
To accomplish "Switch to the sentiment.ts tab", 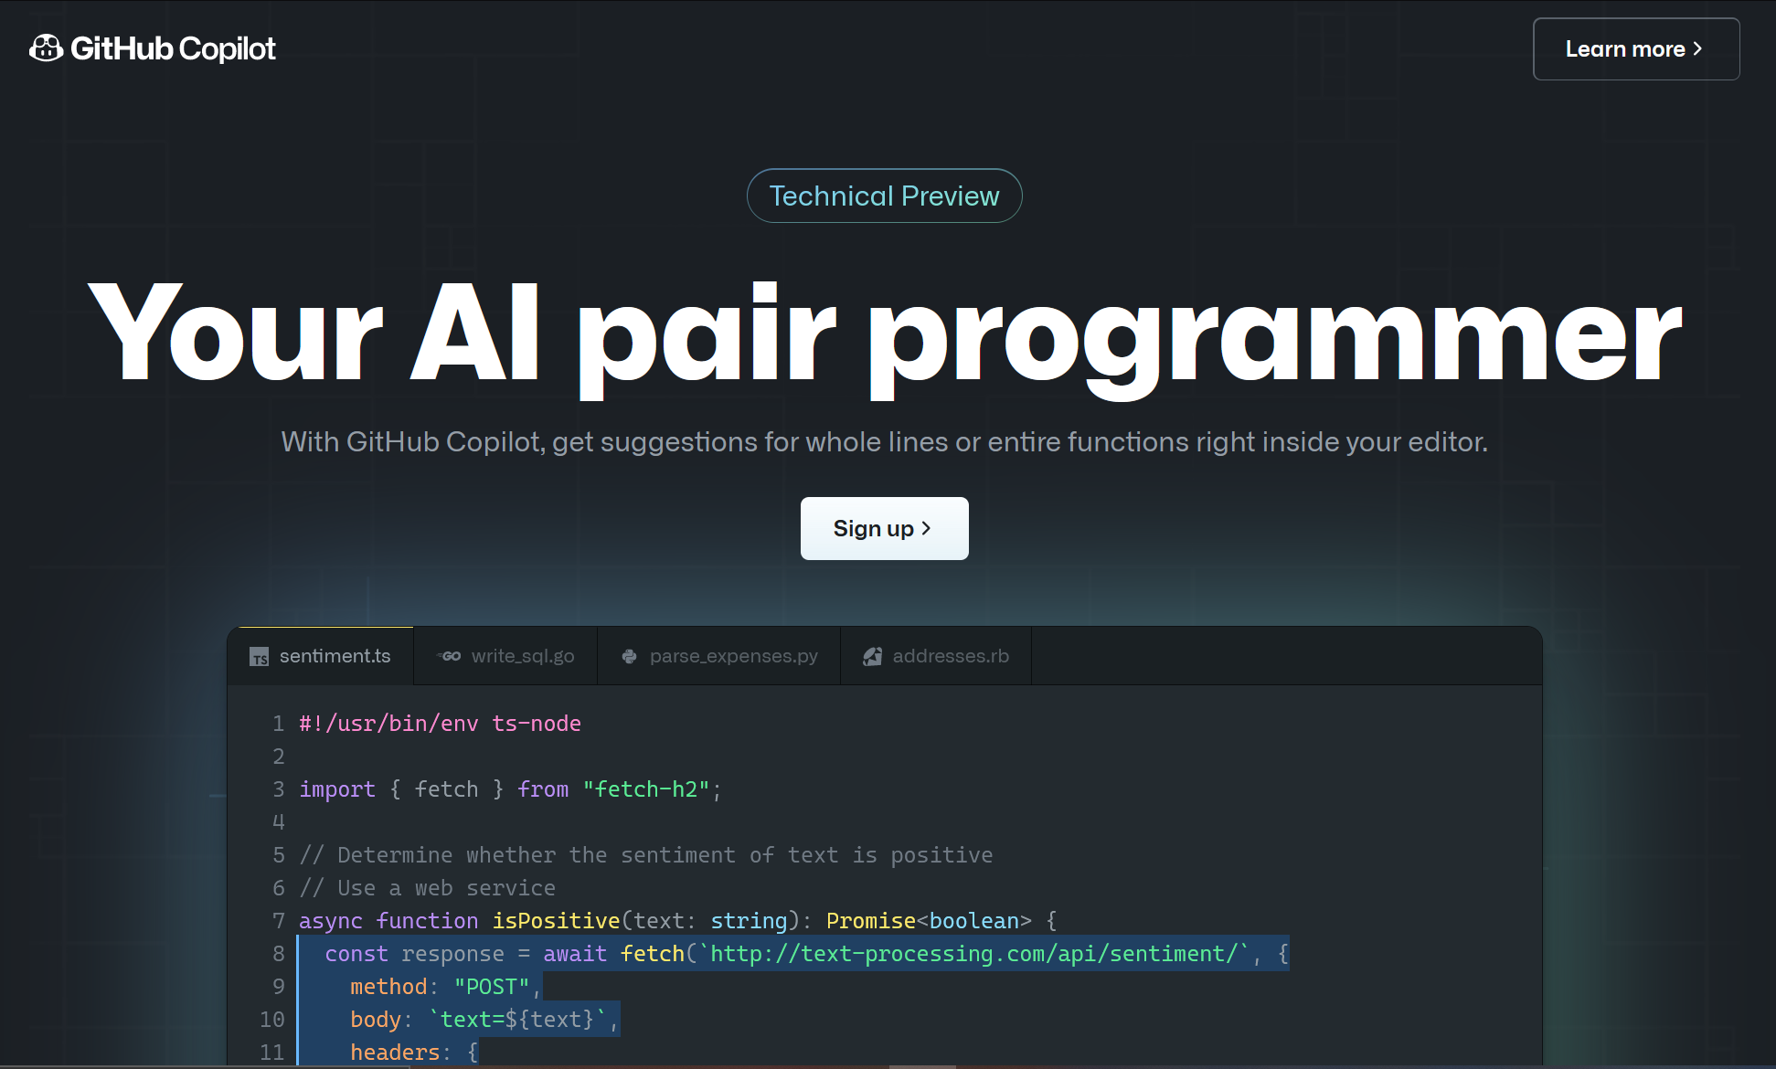I will [x=321, y=656].
